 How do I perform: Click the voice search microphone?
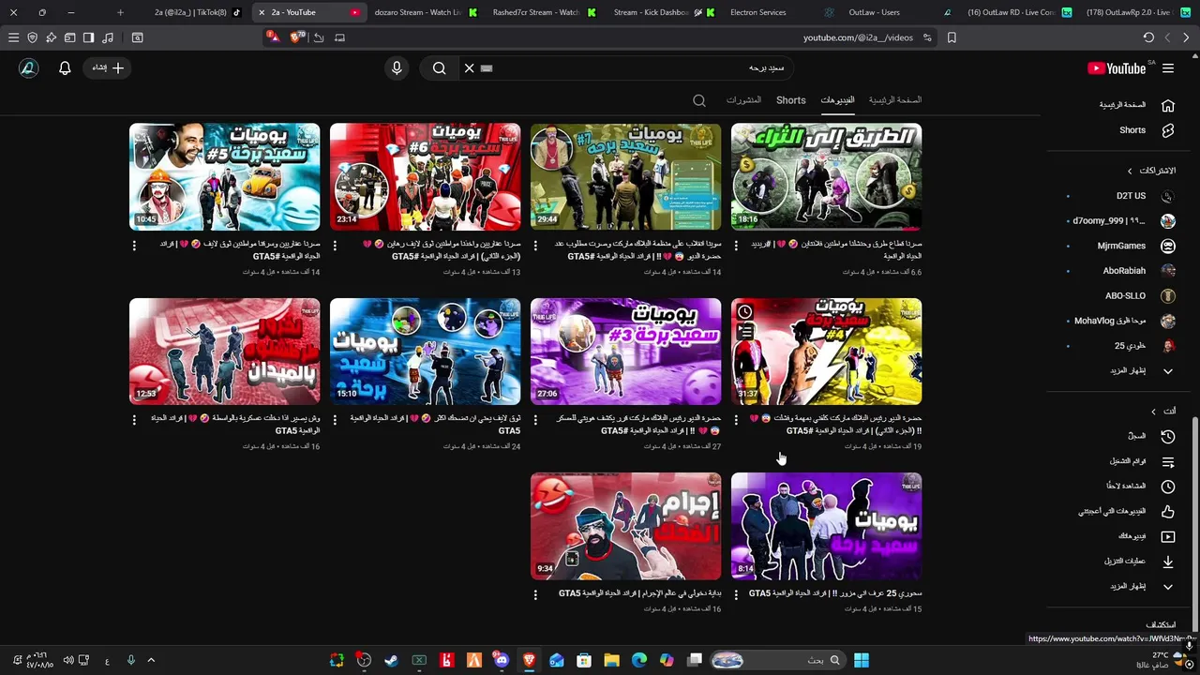(397, 67)
